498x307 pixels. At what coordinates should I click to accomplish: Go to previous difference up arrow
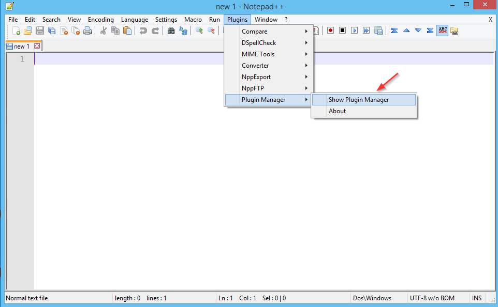point(406,31)
